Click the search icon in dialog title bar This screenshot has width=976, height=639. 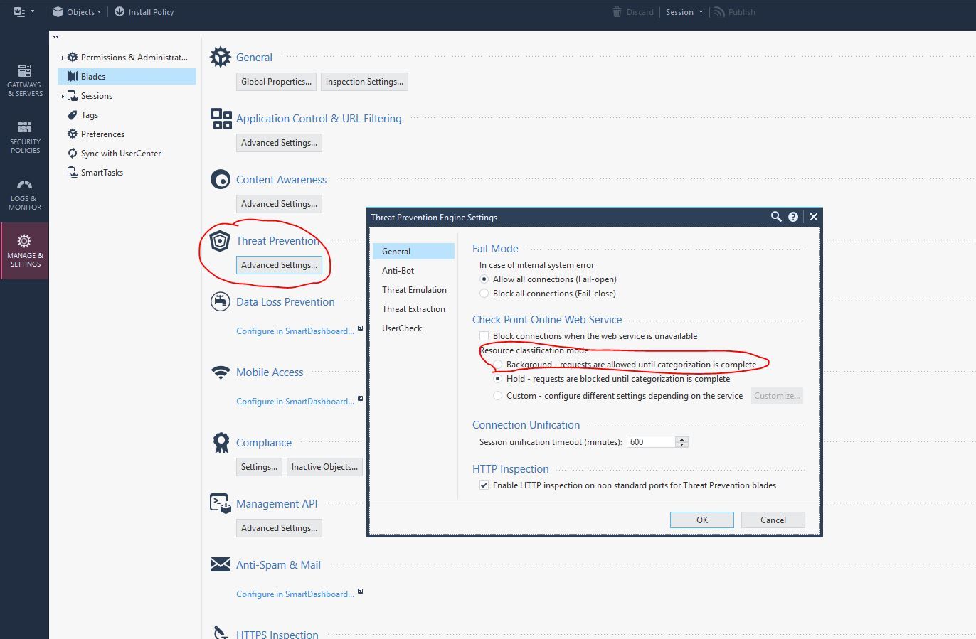coord(776,217)
